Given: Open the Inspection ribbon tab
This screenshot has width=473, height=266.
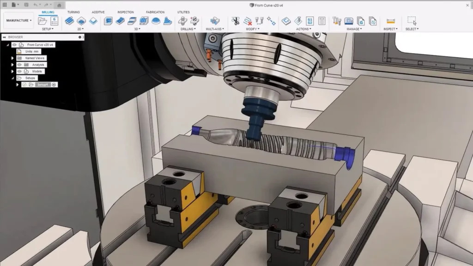Looking at the screenshot, I should pyautogui.click(x=125, y=12).
